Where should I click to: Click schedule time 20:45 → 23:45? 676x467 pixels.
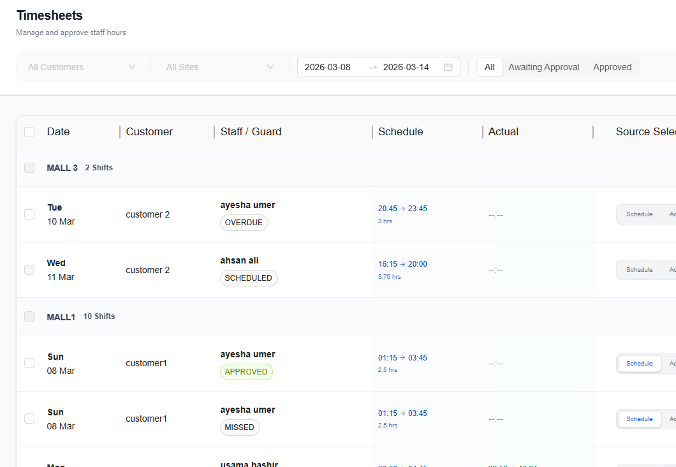(x=402, y=209)
